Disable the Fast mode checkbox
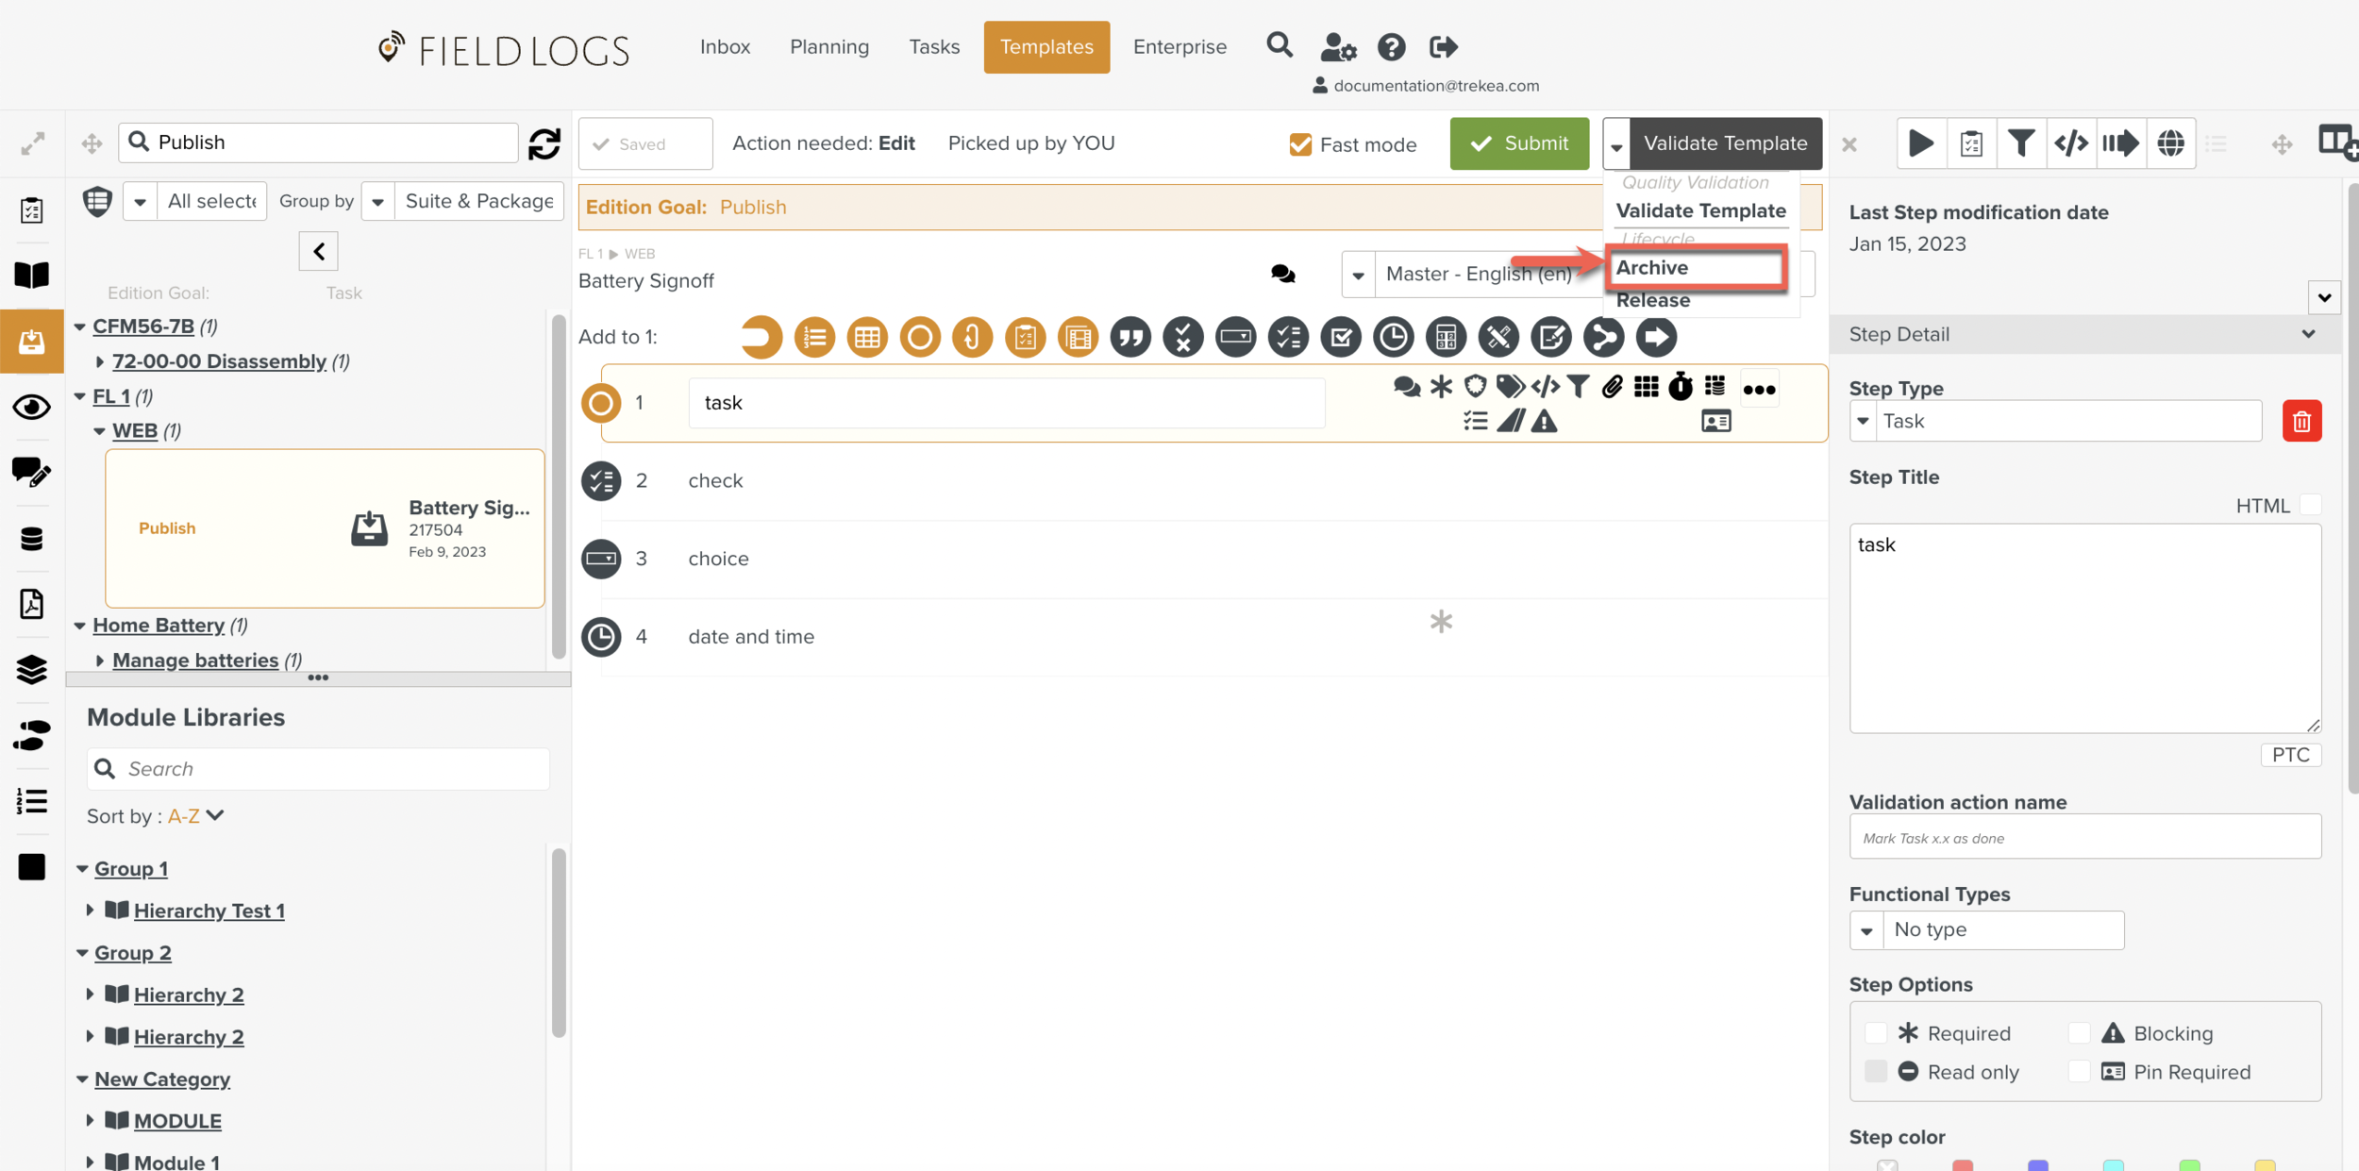This screenshot has height=1171, width=2359. click(1300, 144)
